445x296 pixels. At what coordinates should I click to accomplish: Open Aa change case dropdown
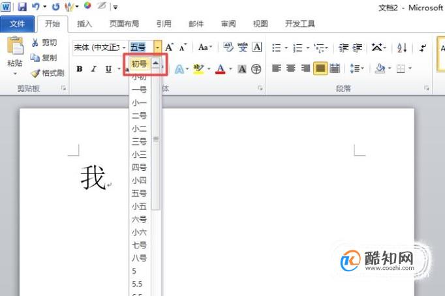coord(206,47)
